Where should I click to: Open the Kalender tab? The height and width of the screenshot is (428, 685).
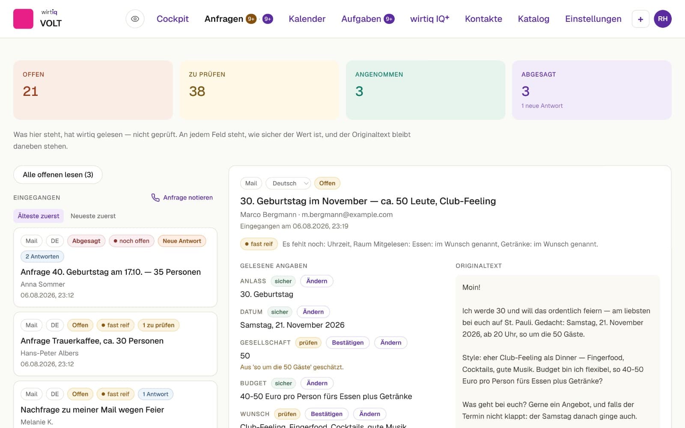pos(307,19)
